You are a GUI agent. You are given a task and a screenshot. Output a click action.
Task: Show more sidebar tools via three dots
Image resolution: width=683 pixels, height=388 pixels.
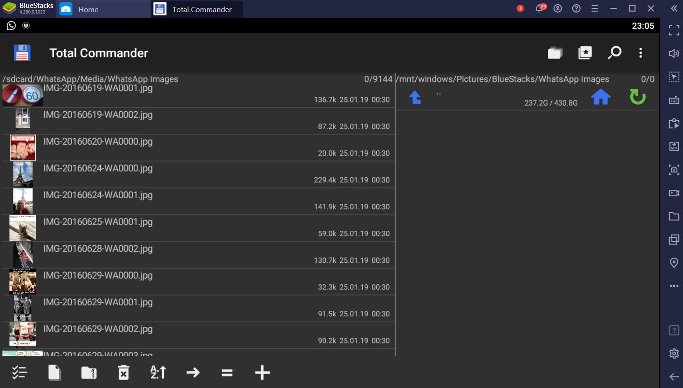674,286
